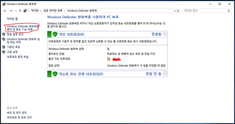
Task: Close the firewall window
Action: 229,4
